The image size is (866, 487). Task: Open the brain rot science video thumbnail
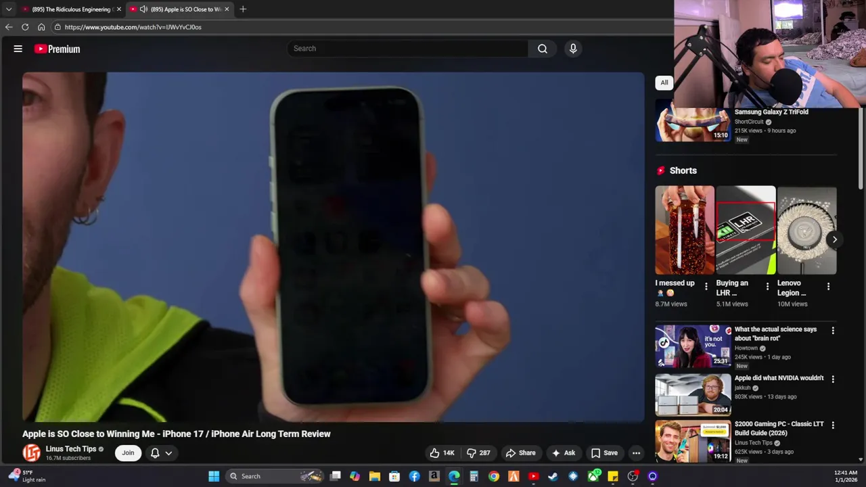pos(693,346)
